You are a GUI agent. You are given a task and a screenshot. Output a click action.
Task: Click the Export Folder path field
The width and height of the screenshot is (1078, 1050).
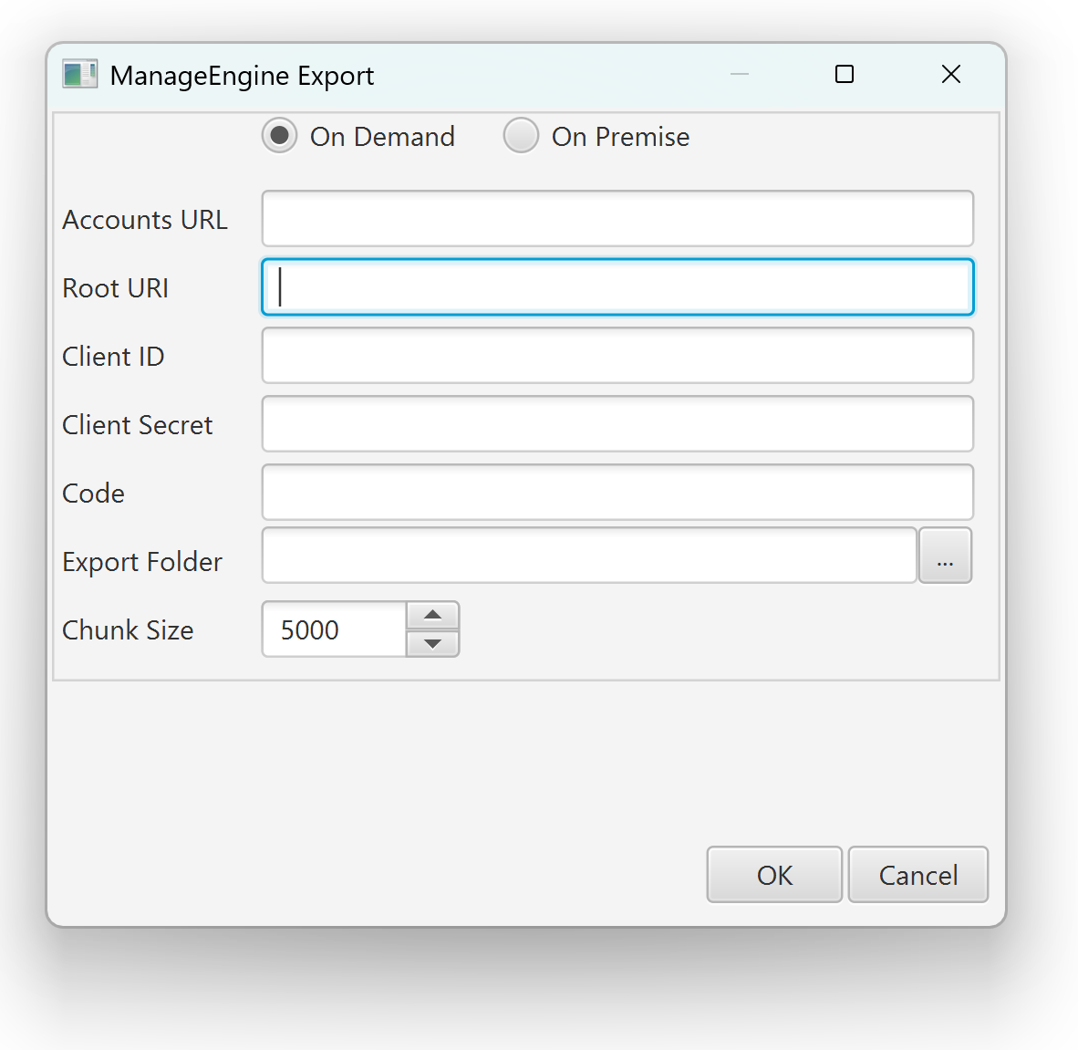click(589, 556)
